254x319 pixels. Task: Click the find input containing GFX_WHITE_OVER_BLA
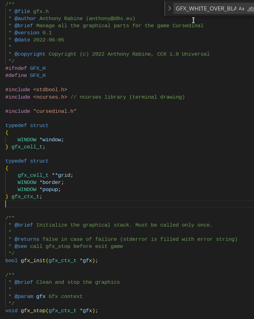206,9
